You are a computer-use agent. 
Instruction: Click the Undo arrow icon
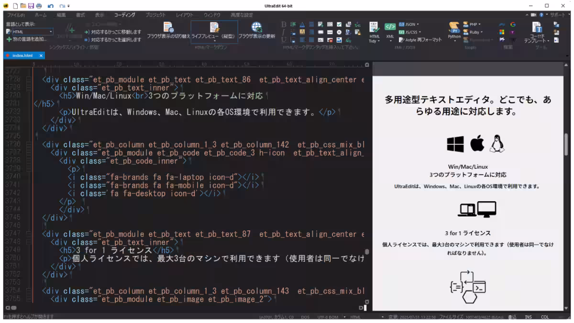click(51, 6)
